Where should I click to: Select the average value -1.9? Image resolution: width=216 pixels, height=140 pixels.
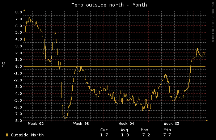[x=124, y=135]
